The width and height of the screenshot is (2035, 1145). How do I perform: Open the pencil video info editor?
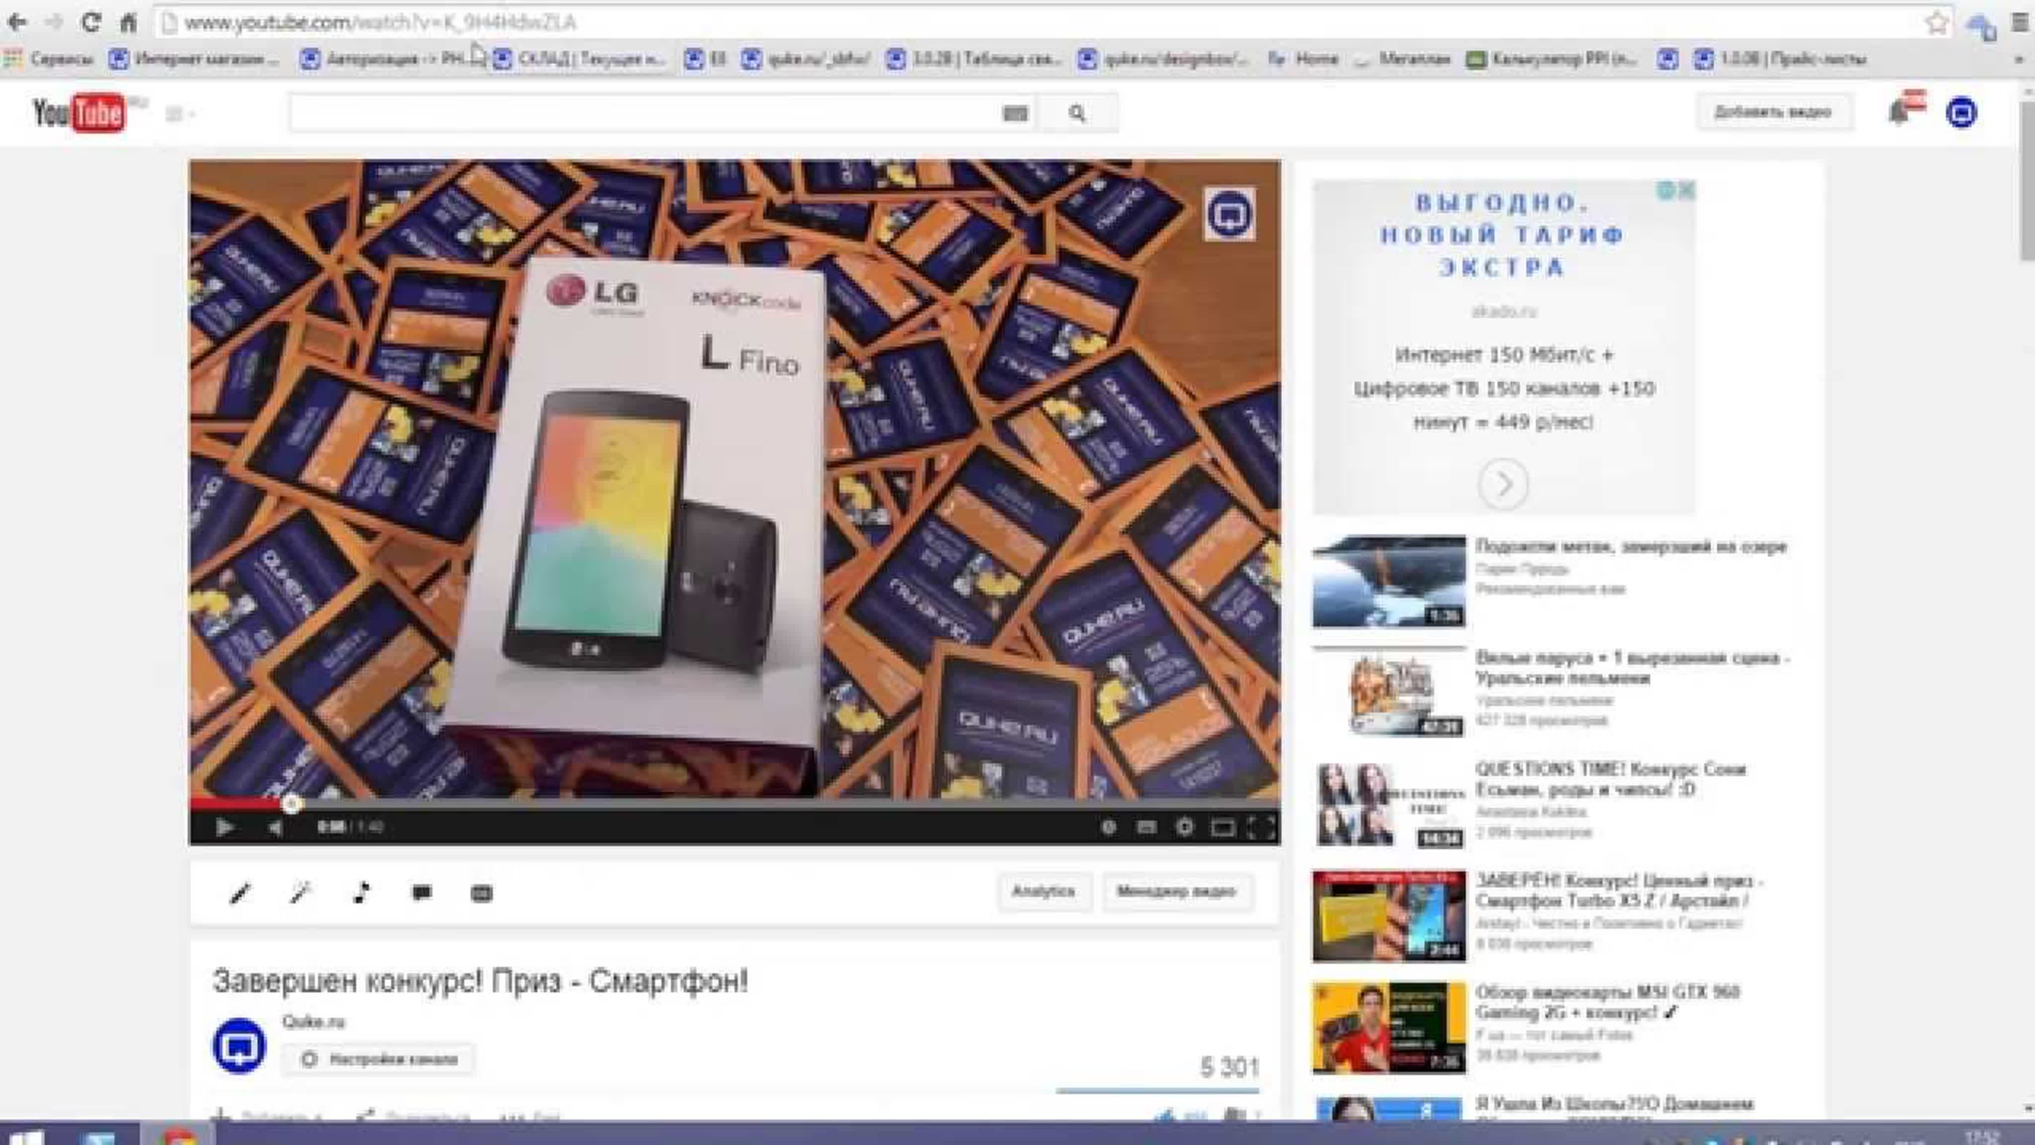(239, 893)
